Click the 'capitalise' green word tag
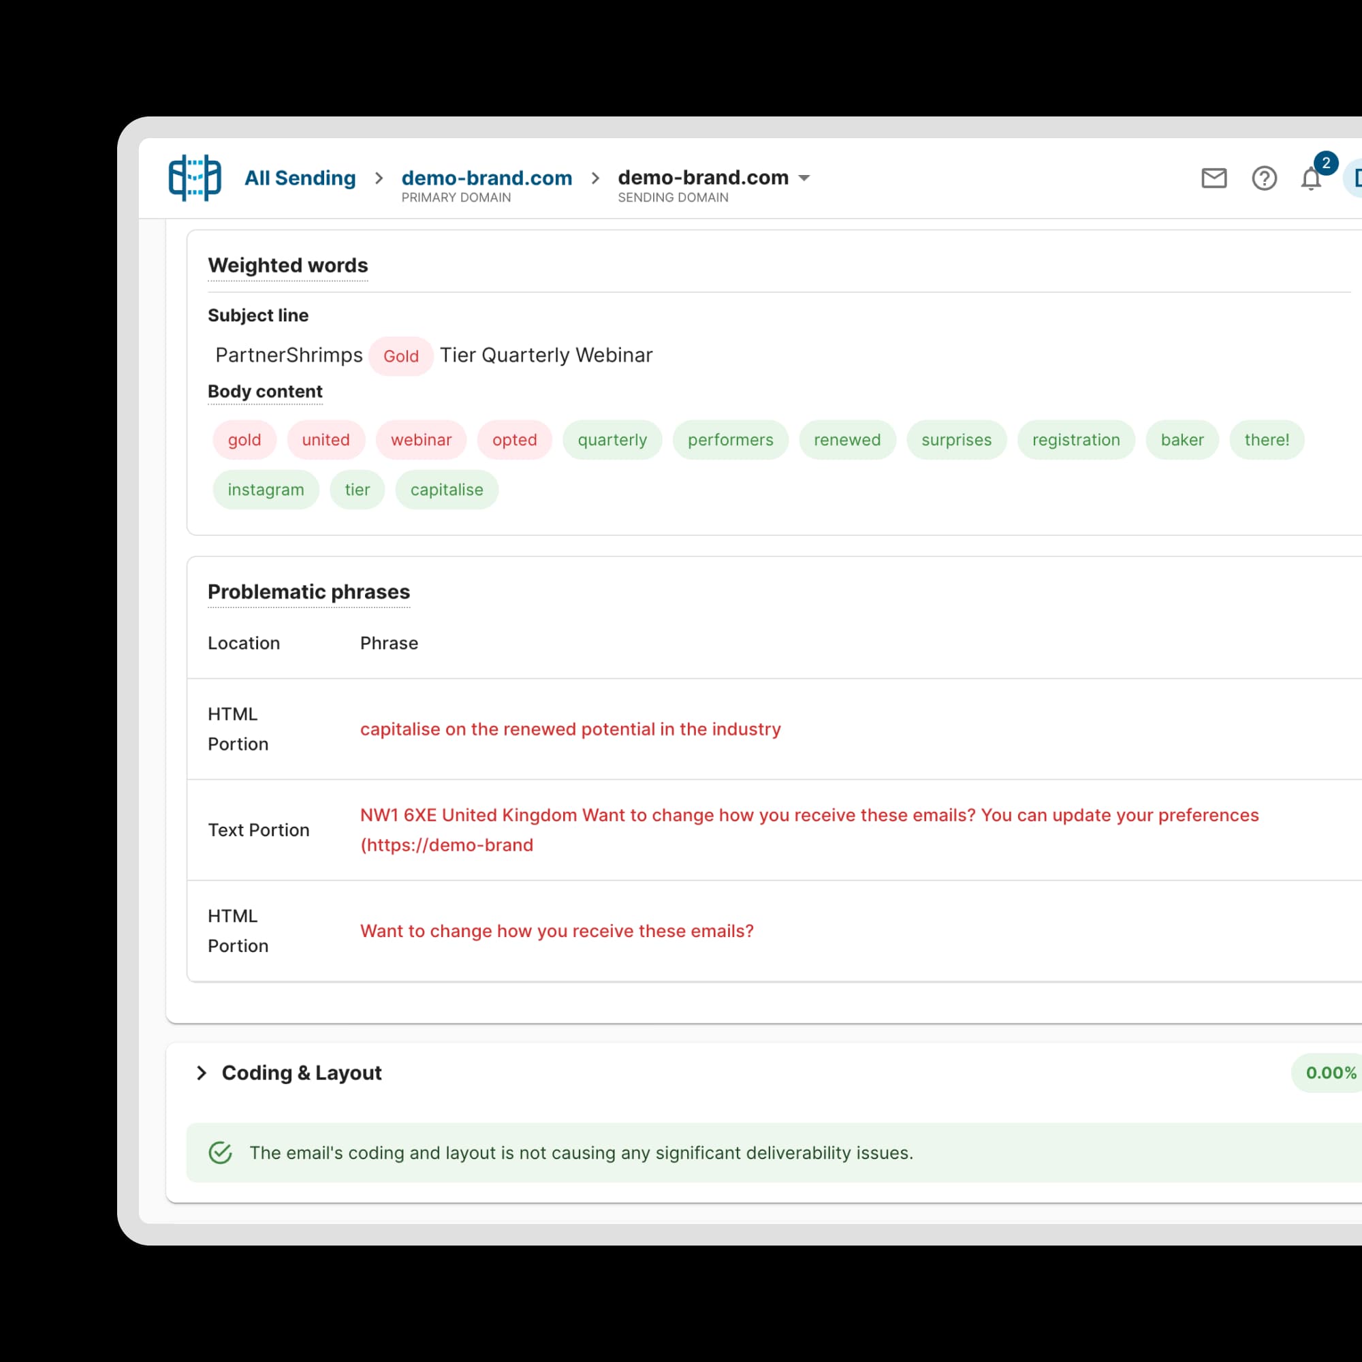The image size is (1362, 1362). pos(446,490)
